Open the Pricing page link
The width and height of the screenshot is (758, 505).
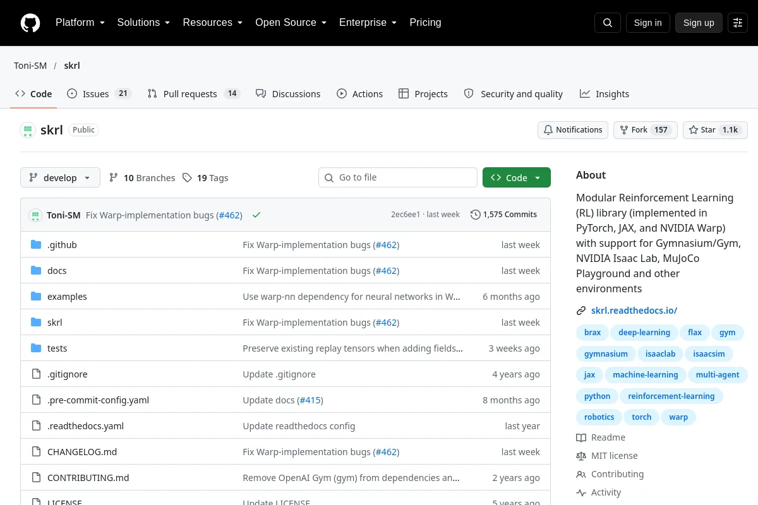pyautogui.click(x=425, y=23)
